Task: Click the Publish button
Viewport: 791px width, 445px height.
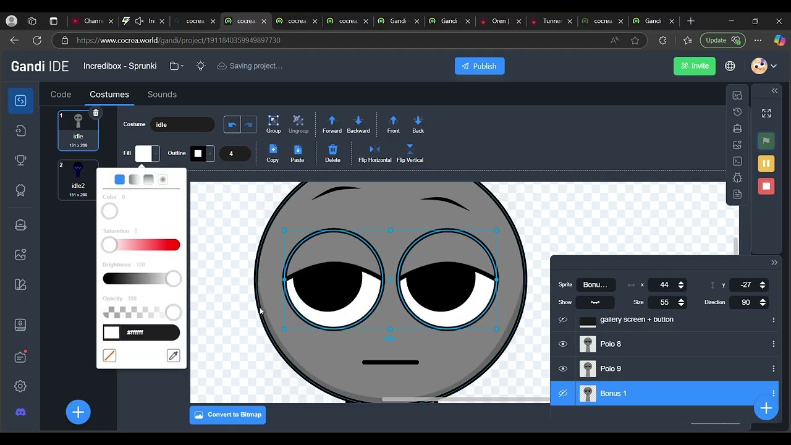Action: coord(480,66)
